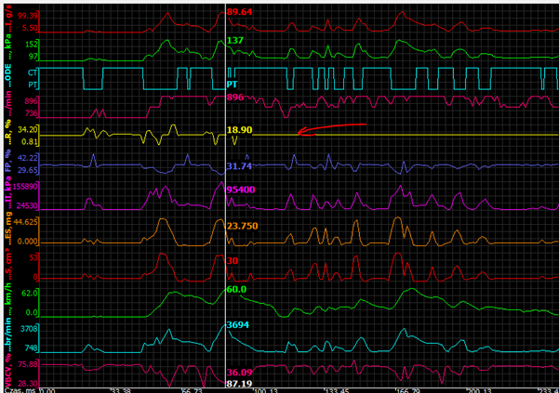Click the 133.45 tick on time axis
Image resolution: width=559 pixels, height=393 pixels.
[x=335, y=392]
